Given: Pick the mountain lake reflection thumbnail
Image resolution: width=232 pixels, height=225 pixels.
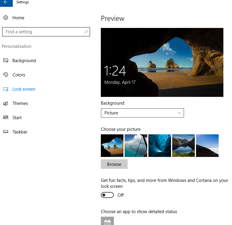Looking at the screenshot, I should (x=184, y=146).
